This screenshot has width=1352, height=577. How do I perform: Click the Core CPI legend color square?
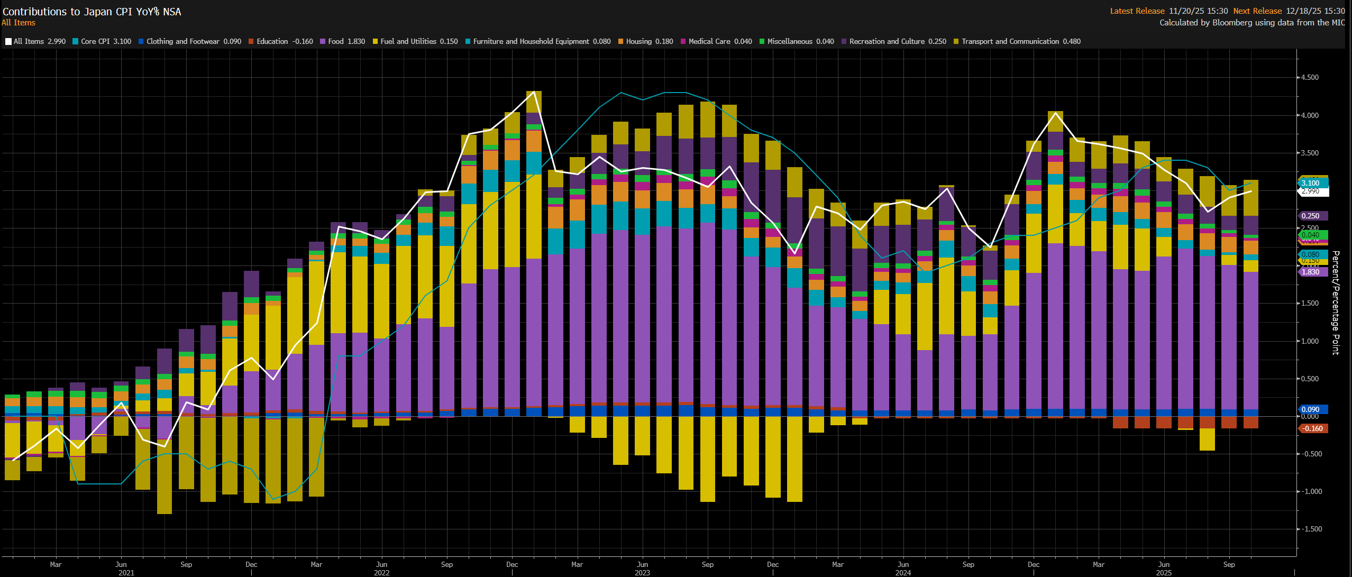coord(75,42)
